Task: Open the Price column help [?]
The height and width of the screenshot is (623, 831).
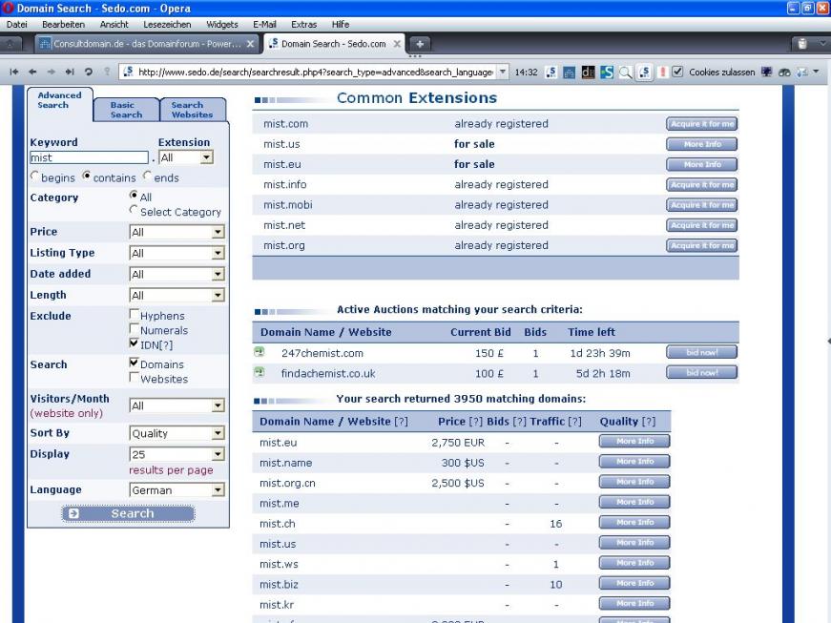Action: pos(475,422)
